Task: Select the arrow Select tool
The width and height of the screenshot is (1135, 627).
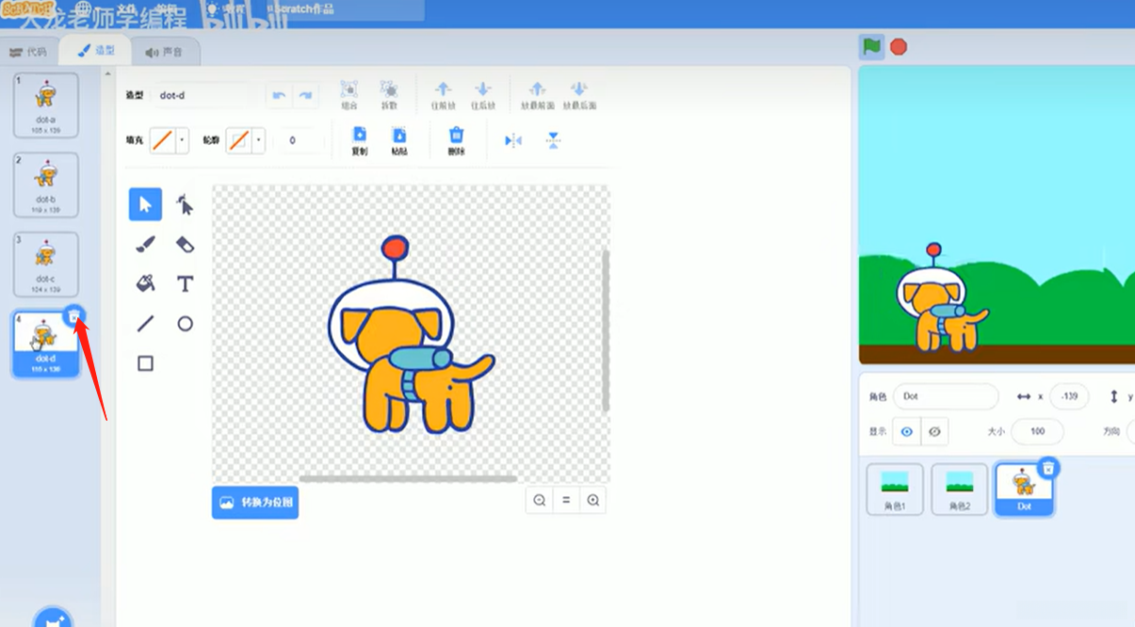Action: pos(145,204)
